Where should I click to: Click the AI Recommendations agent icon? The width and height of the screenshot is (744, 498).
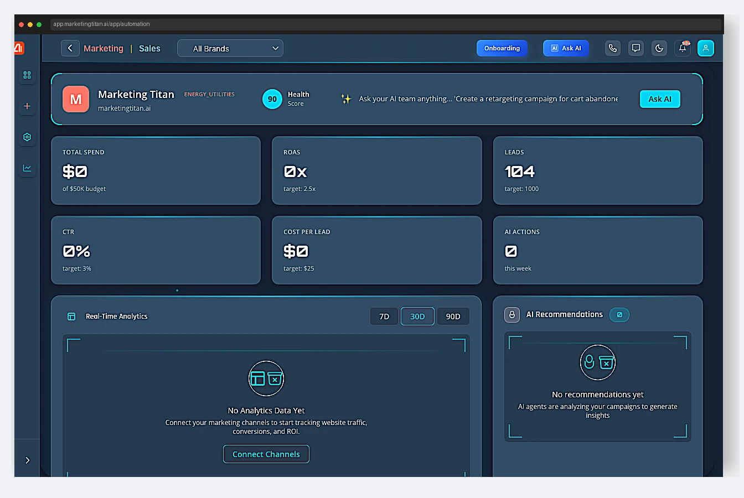click(512, 314)
